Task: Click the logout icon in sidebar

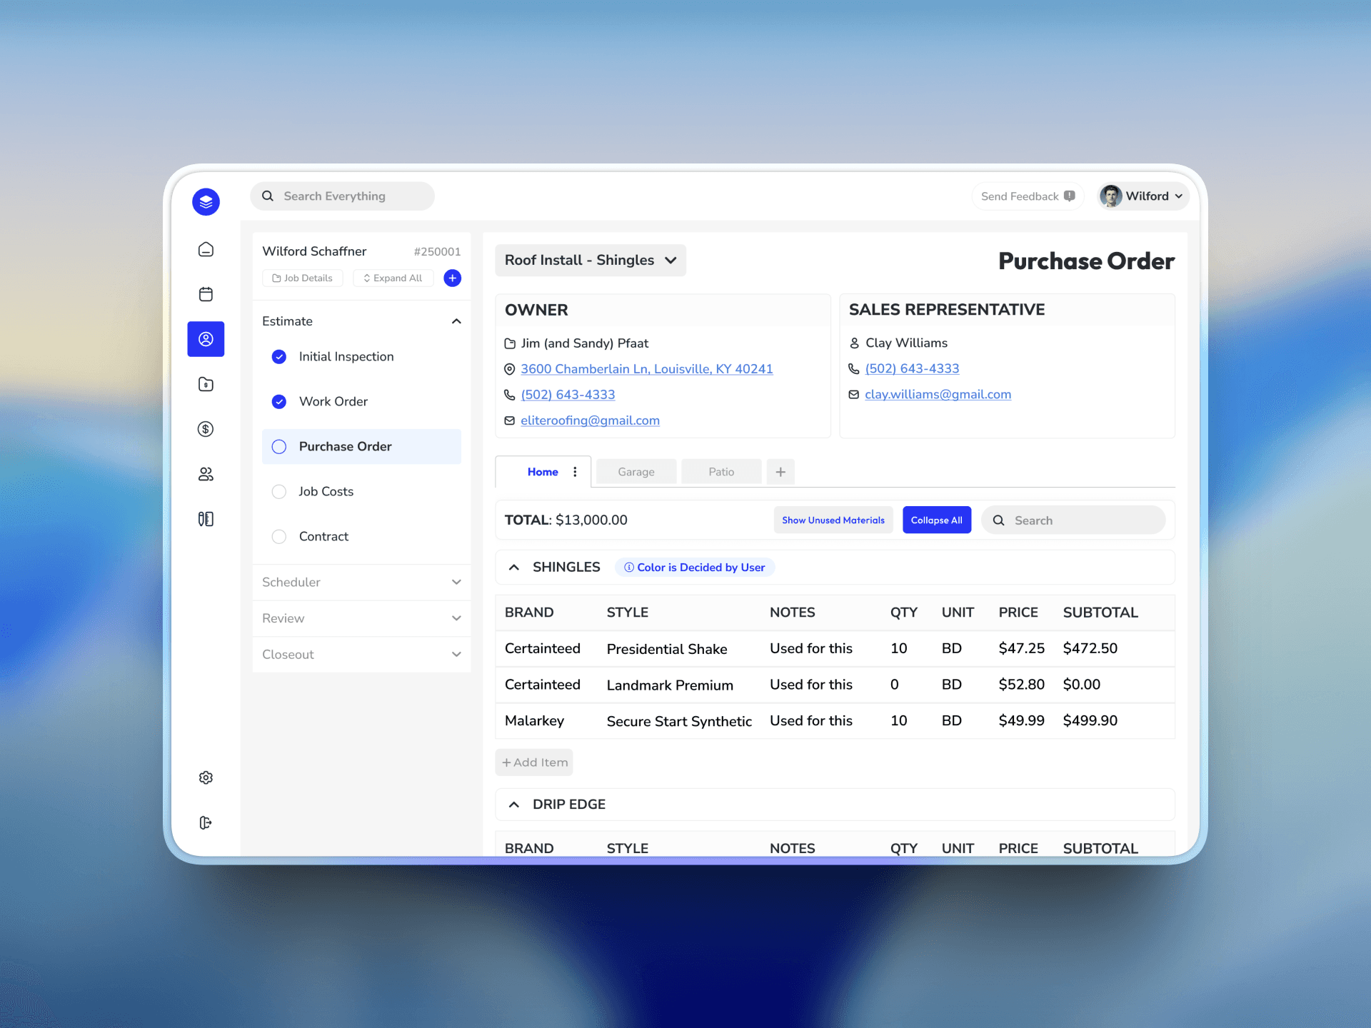Action: click(206, 822)
